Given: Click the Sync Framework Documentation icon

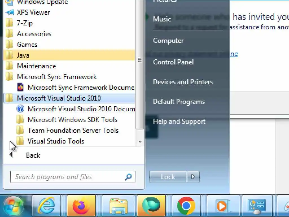Looking at the screenshot, I should [20, 87].
